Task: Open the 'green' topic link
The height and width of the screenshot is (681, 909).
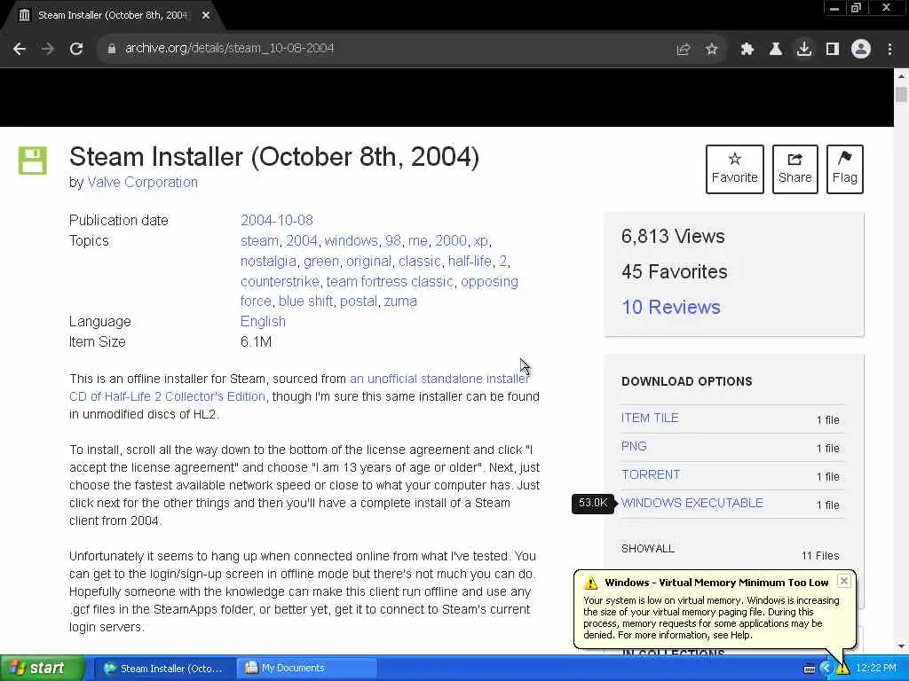Action: click(321, 262)
